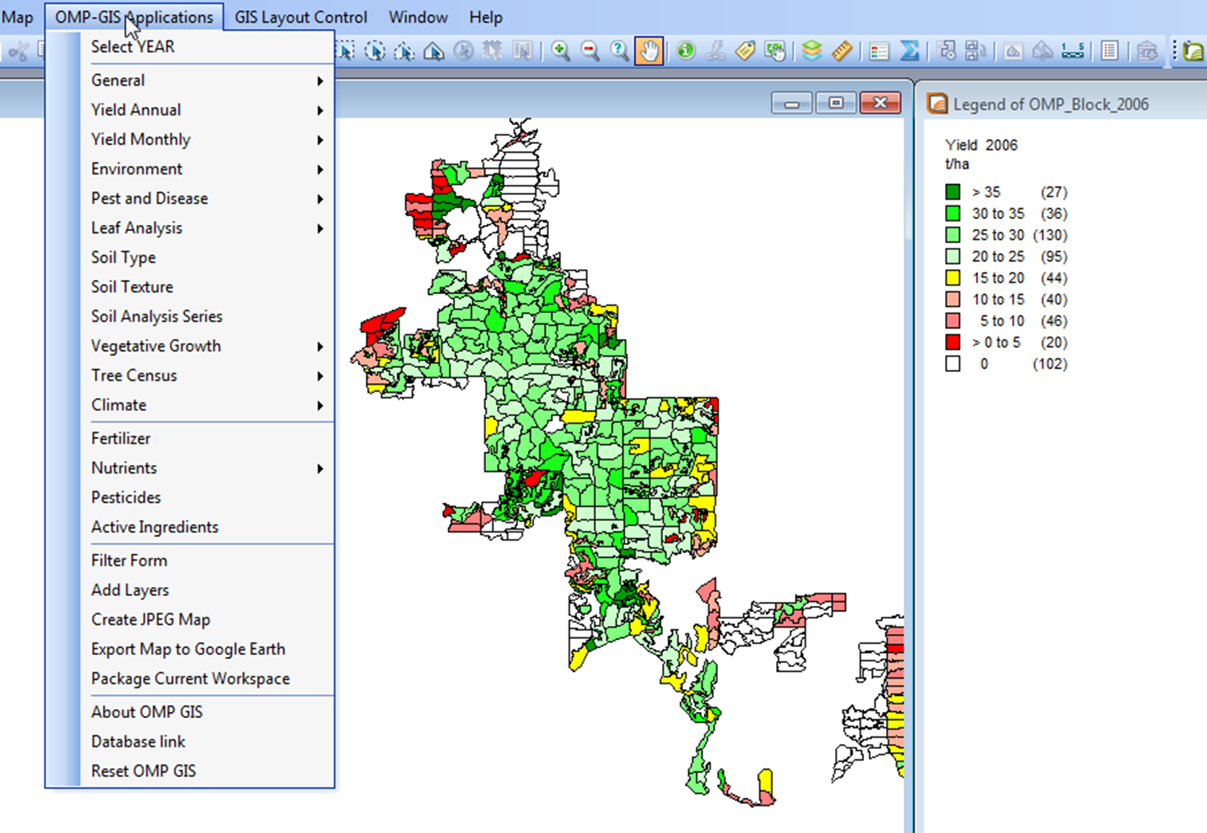Click the Sigma statistics icon

pos(909,52)
